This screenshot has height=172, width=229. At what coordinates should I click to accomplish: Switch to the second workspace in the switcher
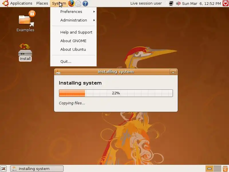[217, 169]
